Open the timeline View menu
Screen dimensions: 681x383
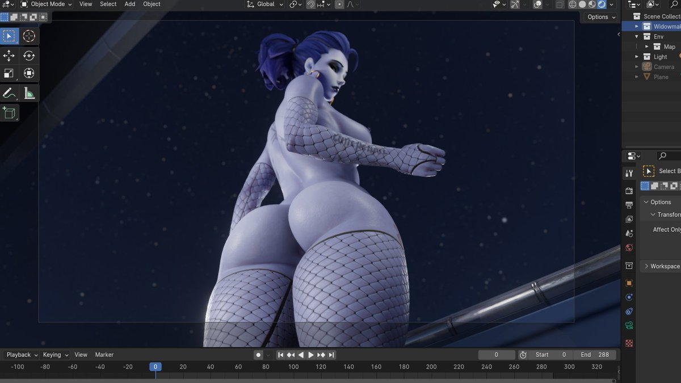[x=81, y=355]
